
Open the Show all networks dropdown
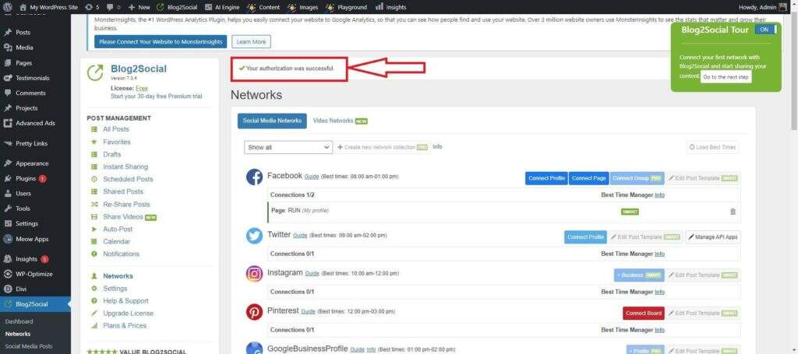pyautogui.click(x=288, y=147)
